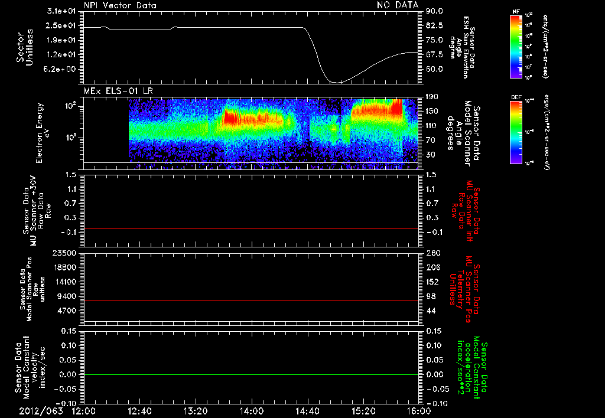The height and width of the screenshot is (418, 605).
Task: Click the '82.5' sun elevation tick value
Action: point(434,25)
